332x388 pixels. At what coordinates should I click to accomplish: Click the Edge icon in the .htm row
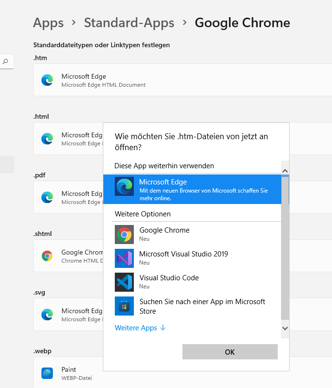(47, 80)
